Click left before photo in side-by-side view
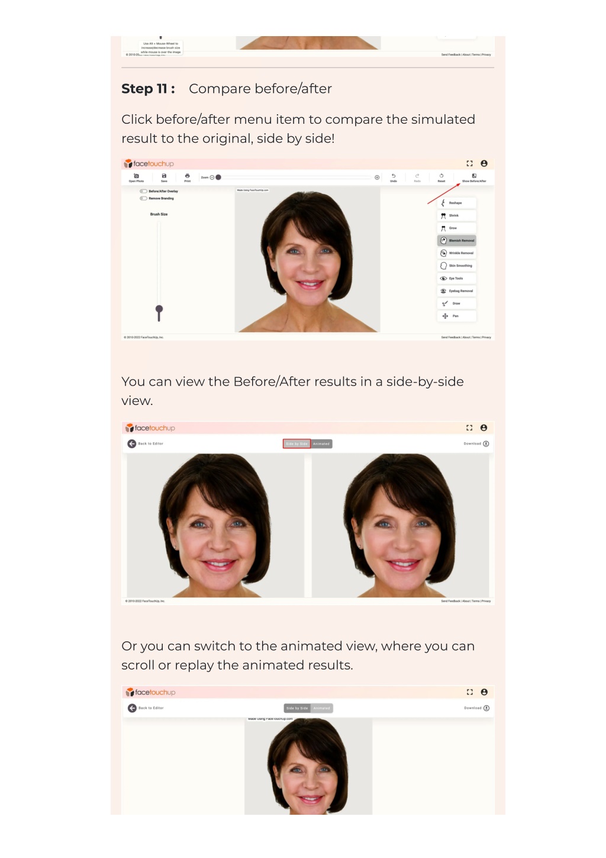606x858 pixels. [215, 525]
